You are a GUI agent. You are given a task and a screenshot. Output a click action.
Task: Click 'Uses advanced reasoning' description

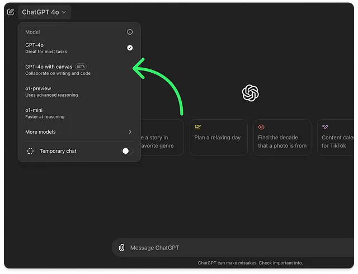(51, 95)
